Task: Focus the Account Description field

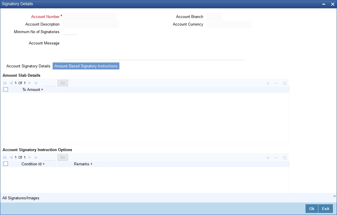Action: click(91, 24)
